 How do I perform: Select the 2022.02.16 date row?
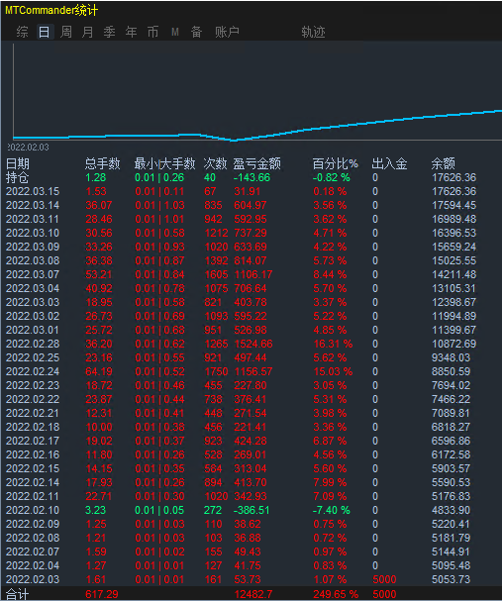click(x=33, y=455)
